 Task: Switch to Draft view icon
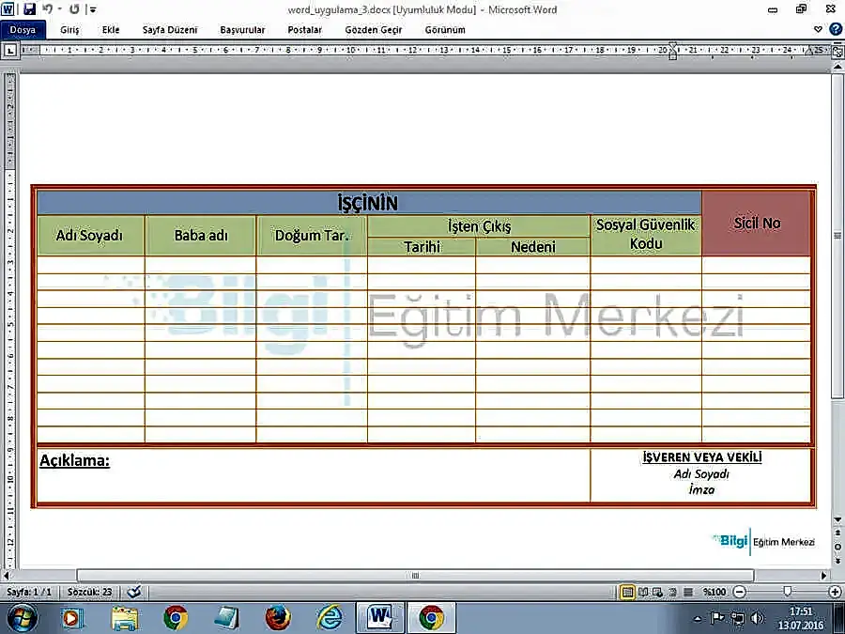688,592
